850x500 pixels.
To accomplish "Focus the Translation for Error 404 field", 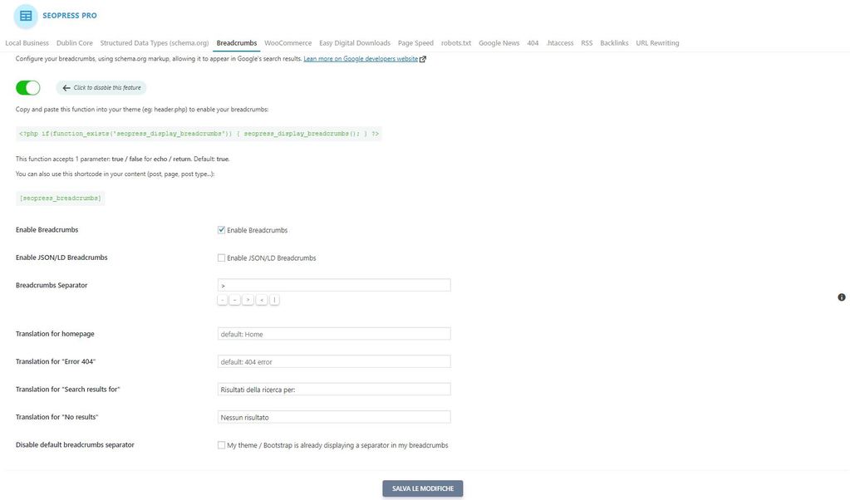I will (x=334, y=361).
